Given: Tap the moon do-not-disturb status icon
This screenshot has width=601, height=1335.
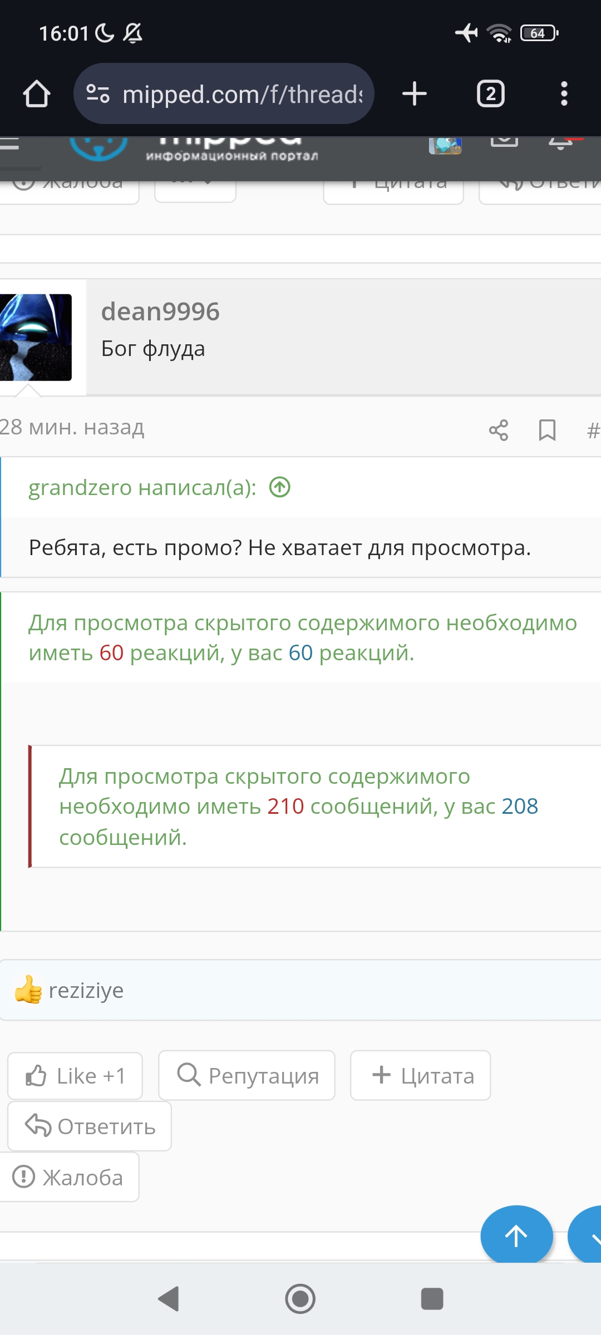Looking at the screenshot, I should [104, 33].
